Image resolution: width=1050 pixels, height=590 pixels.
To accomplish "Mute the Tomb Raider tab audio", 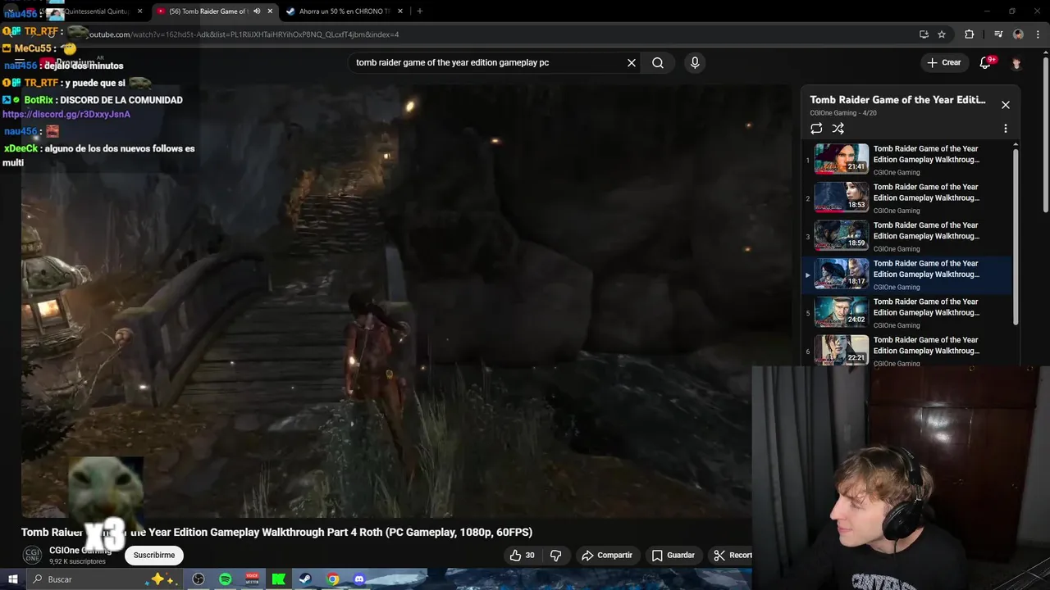I will (x=257, y=11).
